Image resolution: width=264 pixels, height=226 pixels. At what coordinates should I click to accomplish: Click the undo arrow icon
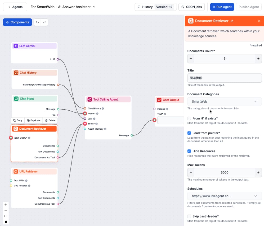37,22
